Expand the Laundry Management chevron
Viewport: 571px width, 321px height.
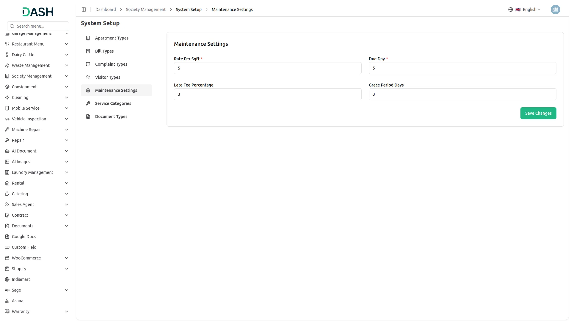pyautogui.click(x=67, y=172)
